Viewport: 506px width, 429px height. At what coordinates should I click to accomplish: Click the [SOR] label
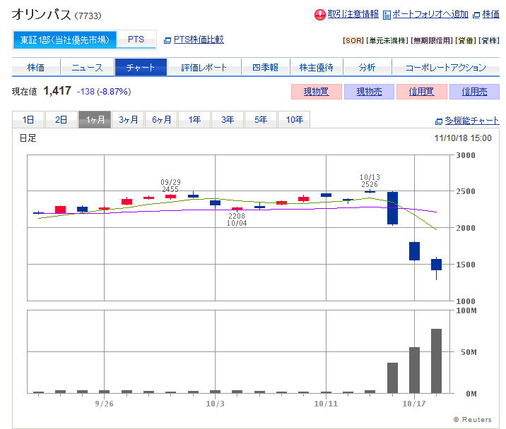(x=353, y=41)
